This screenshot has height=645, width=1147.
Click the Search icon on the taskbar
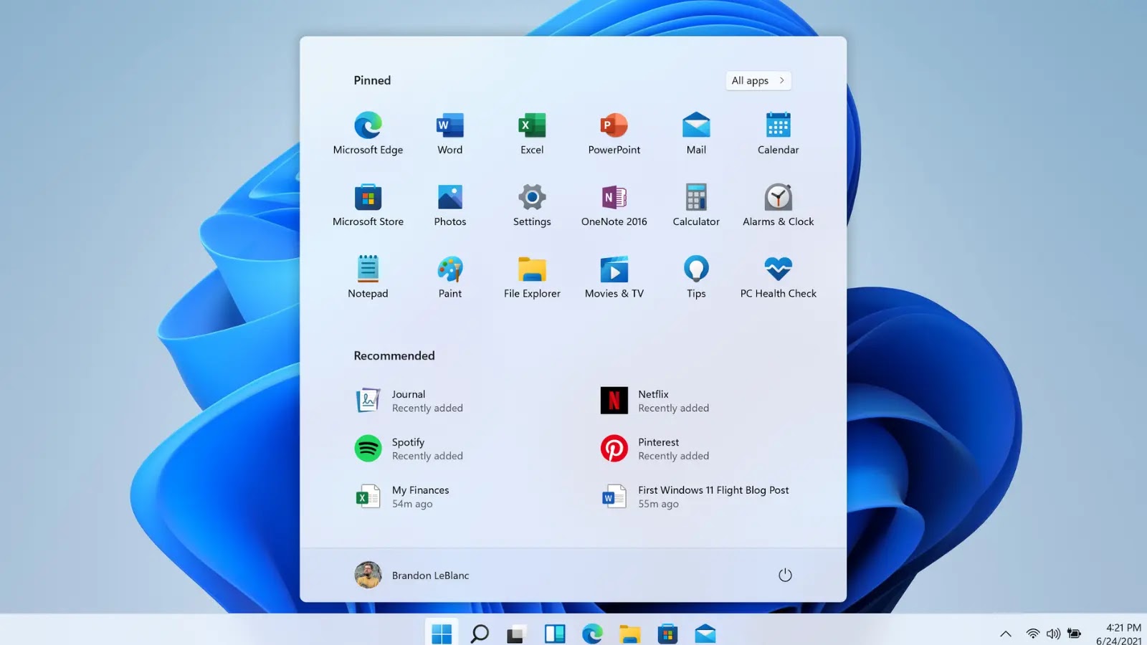[x=480, y=634]
